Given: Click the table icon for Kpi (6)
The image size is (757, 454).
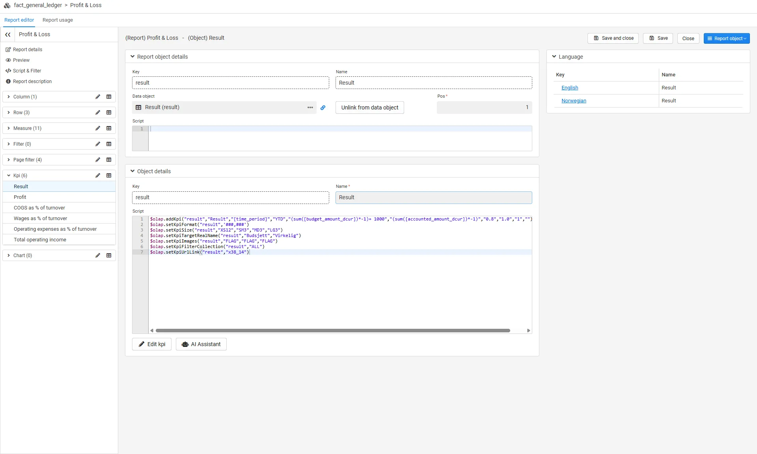Looking at the screenshot, I should coord(109,176).
